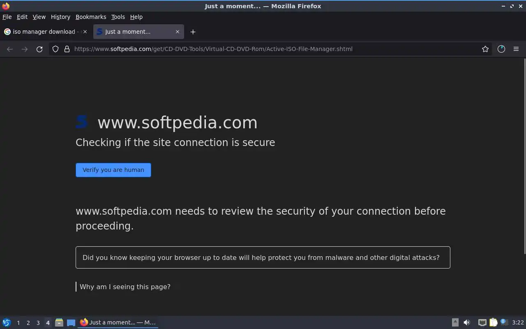Close the 'Just a moment...' tab

pos(178,32)
